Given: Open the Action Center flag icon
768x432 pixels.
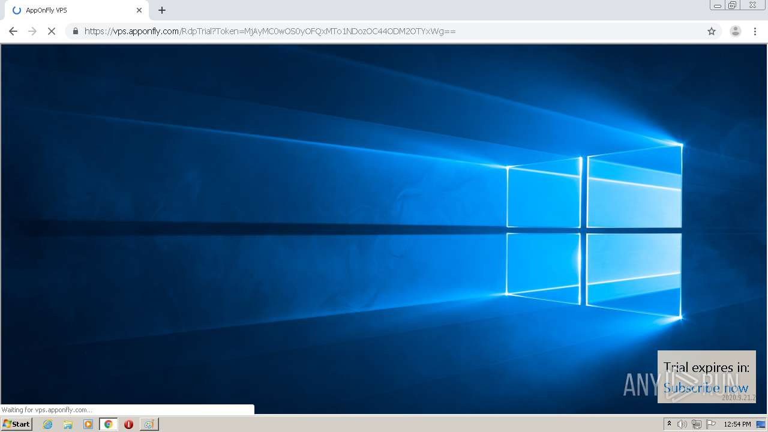Looking at the screenshot, I should point(711,424).
